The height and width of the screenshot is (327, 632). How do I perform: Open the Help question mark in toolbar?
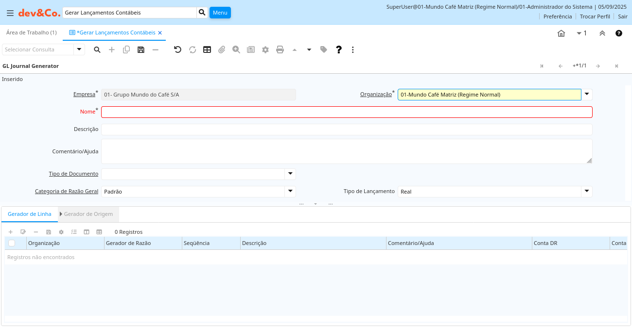[x=339, y=49]
